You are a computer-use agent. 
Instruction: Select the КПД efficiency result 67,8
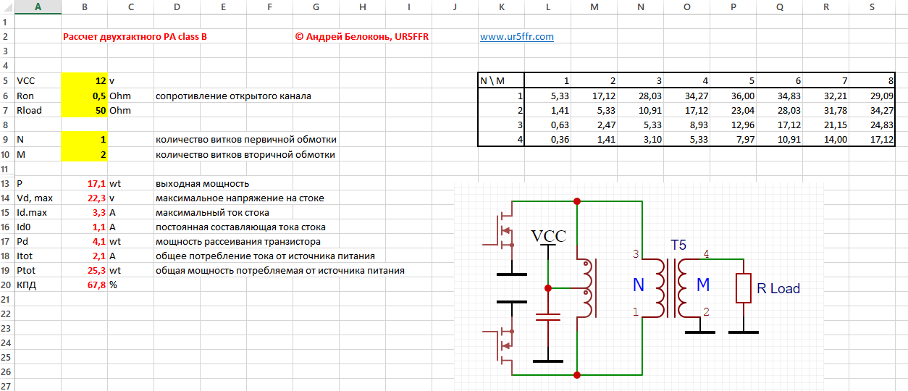(x=85, y=285)
